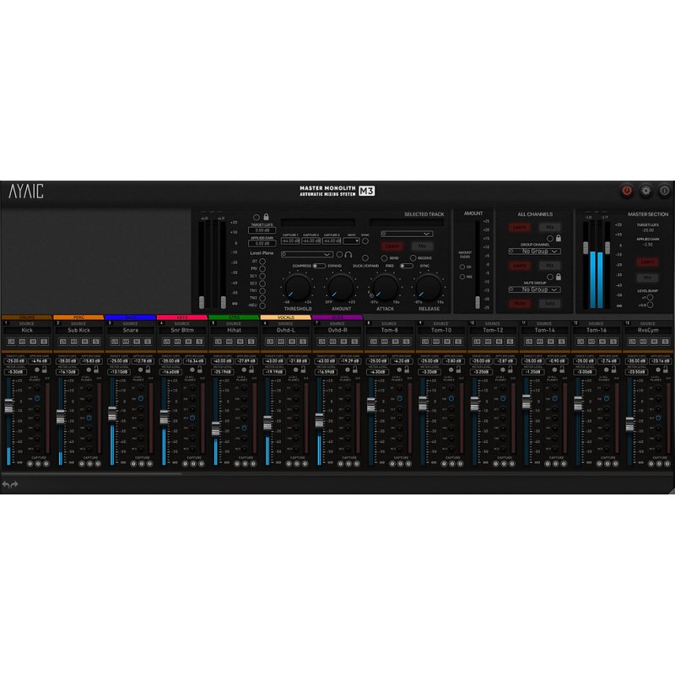The width and height of the screenshot is (675, 675).
Task: Click the padlock on the Snr Bttm channel
Action: pyautogui.click(x=200, y=370)
